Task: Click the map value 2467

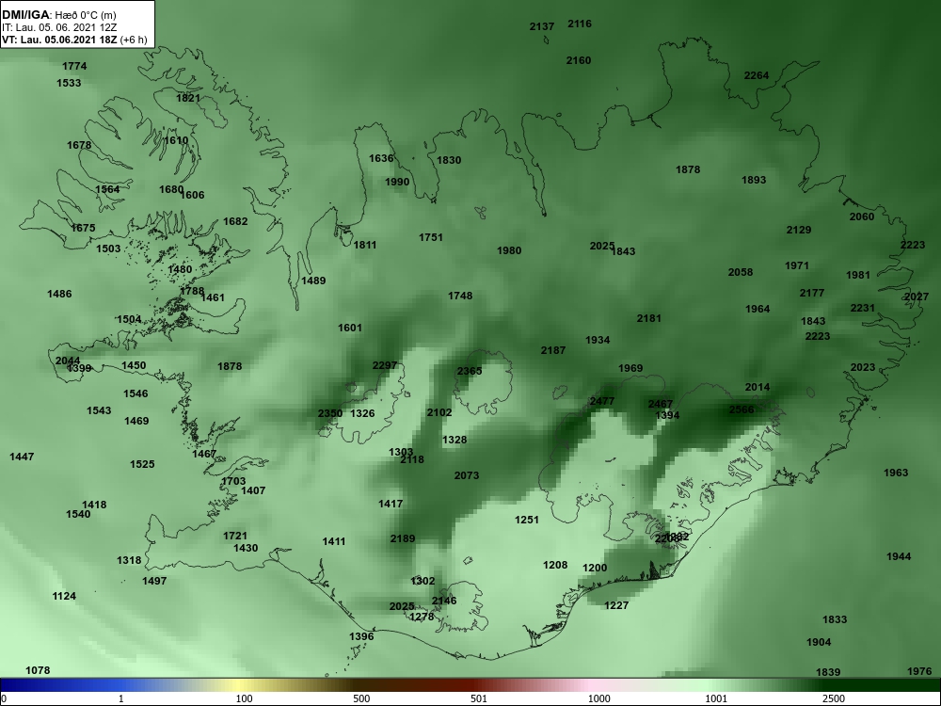Action: coord(661,404)
